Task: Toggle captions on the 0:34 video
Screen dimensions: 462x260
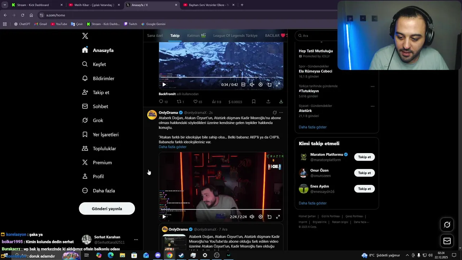Action: click(x=243, y=84)
